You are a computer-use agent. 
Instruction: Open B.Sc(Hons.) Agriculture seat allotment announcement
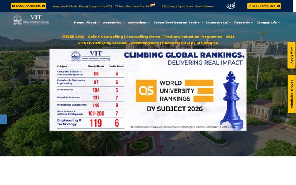point(187,7)
